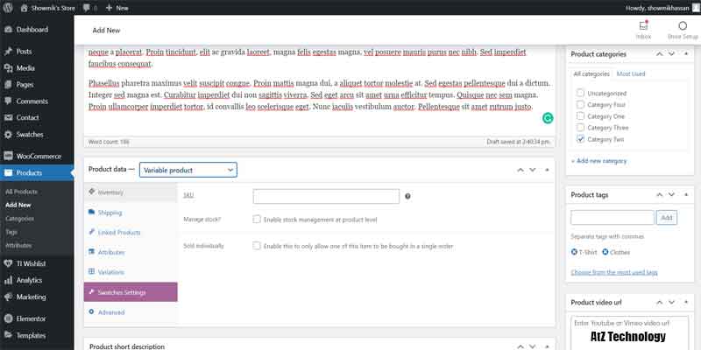This screenshot has width=701, height=350.
Task: Click the Showmik's Store home icon
Action: 11,7
